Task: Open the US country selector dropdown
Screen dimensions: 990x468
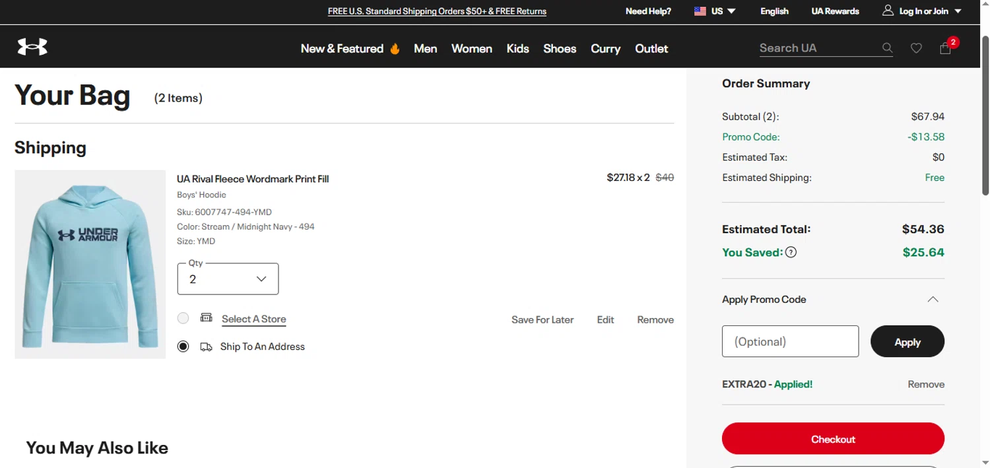Action: pyautogui.click(x=715, y=11)
